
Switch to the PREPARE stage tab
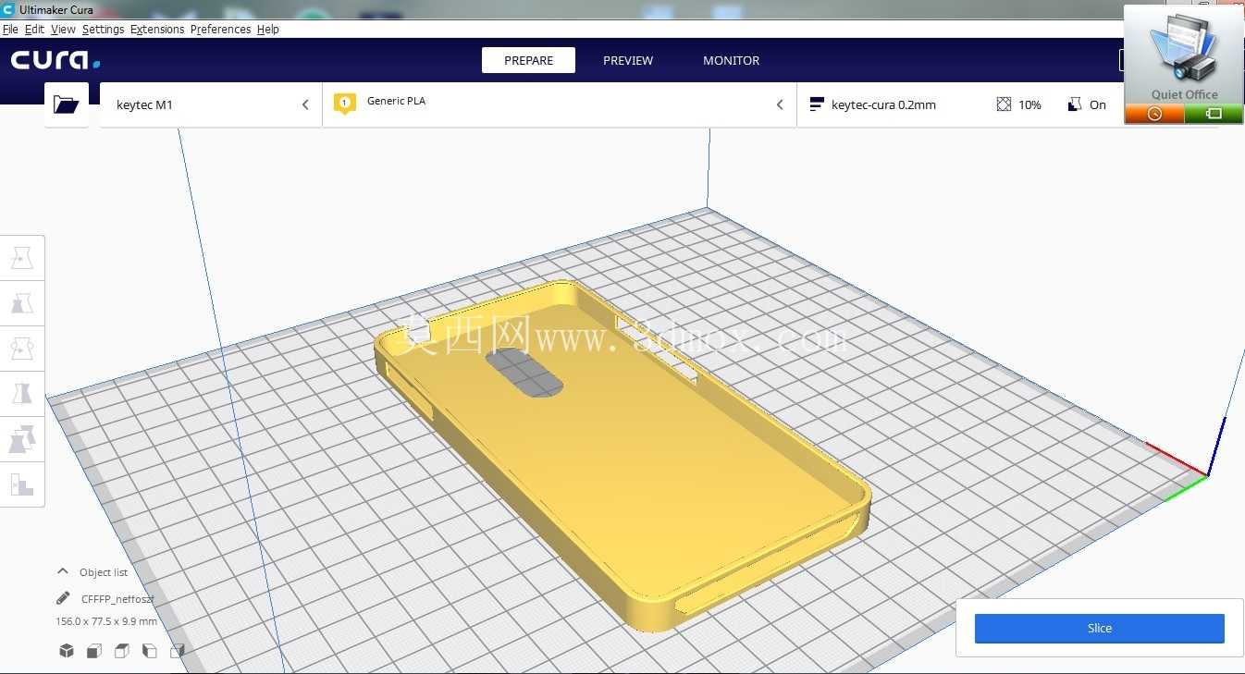528,60
